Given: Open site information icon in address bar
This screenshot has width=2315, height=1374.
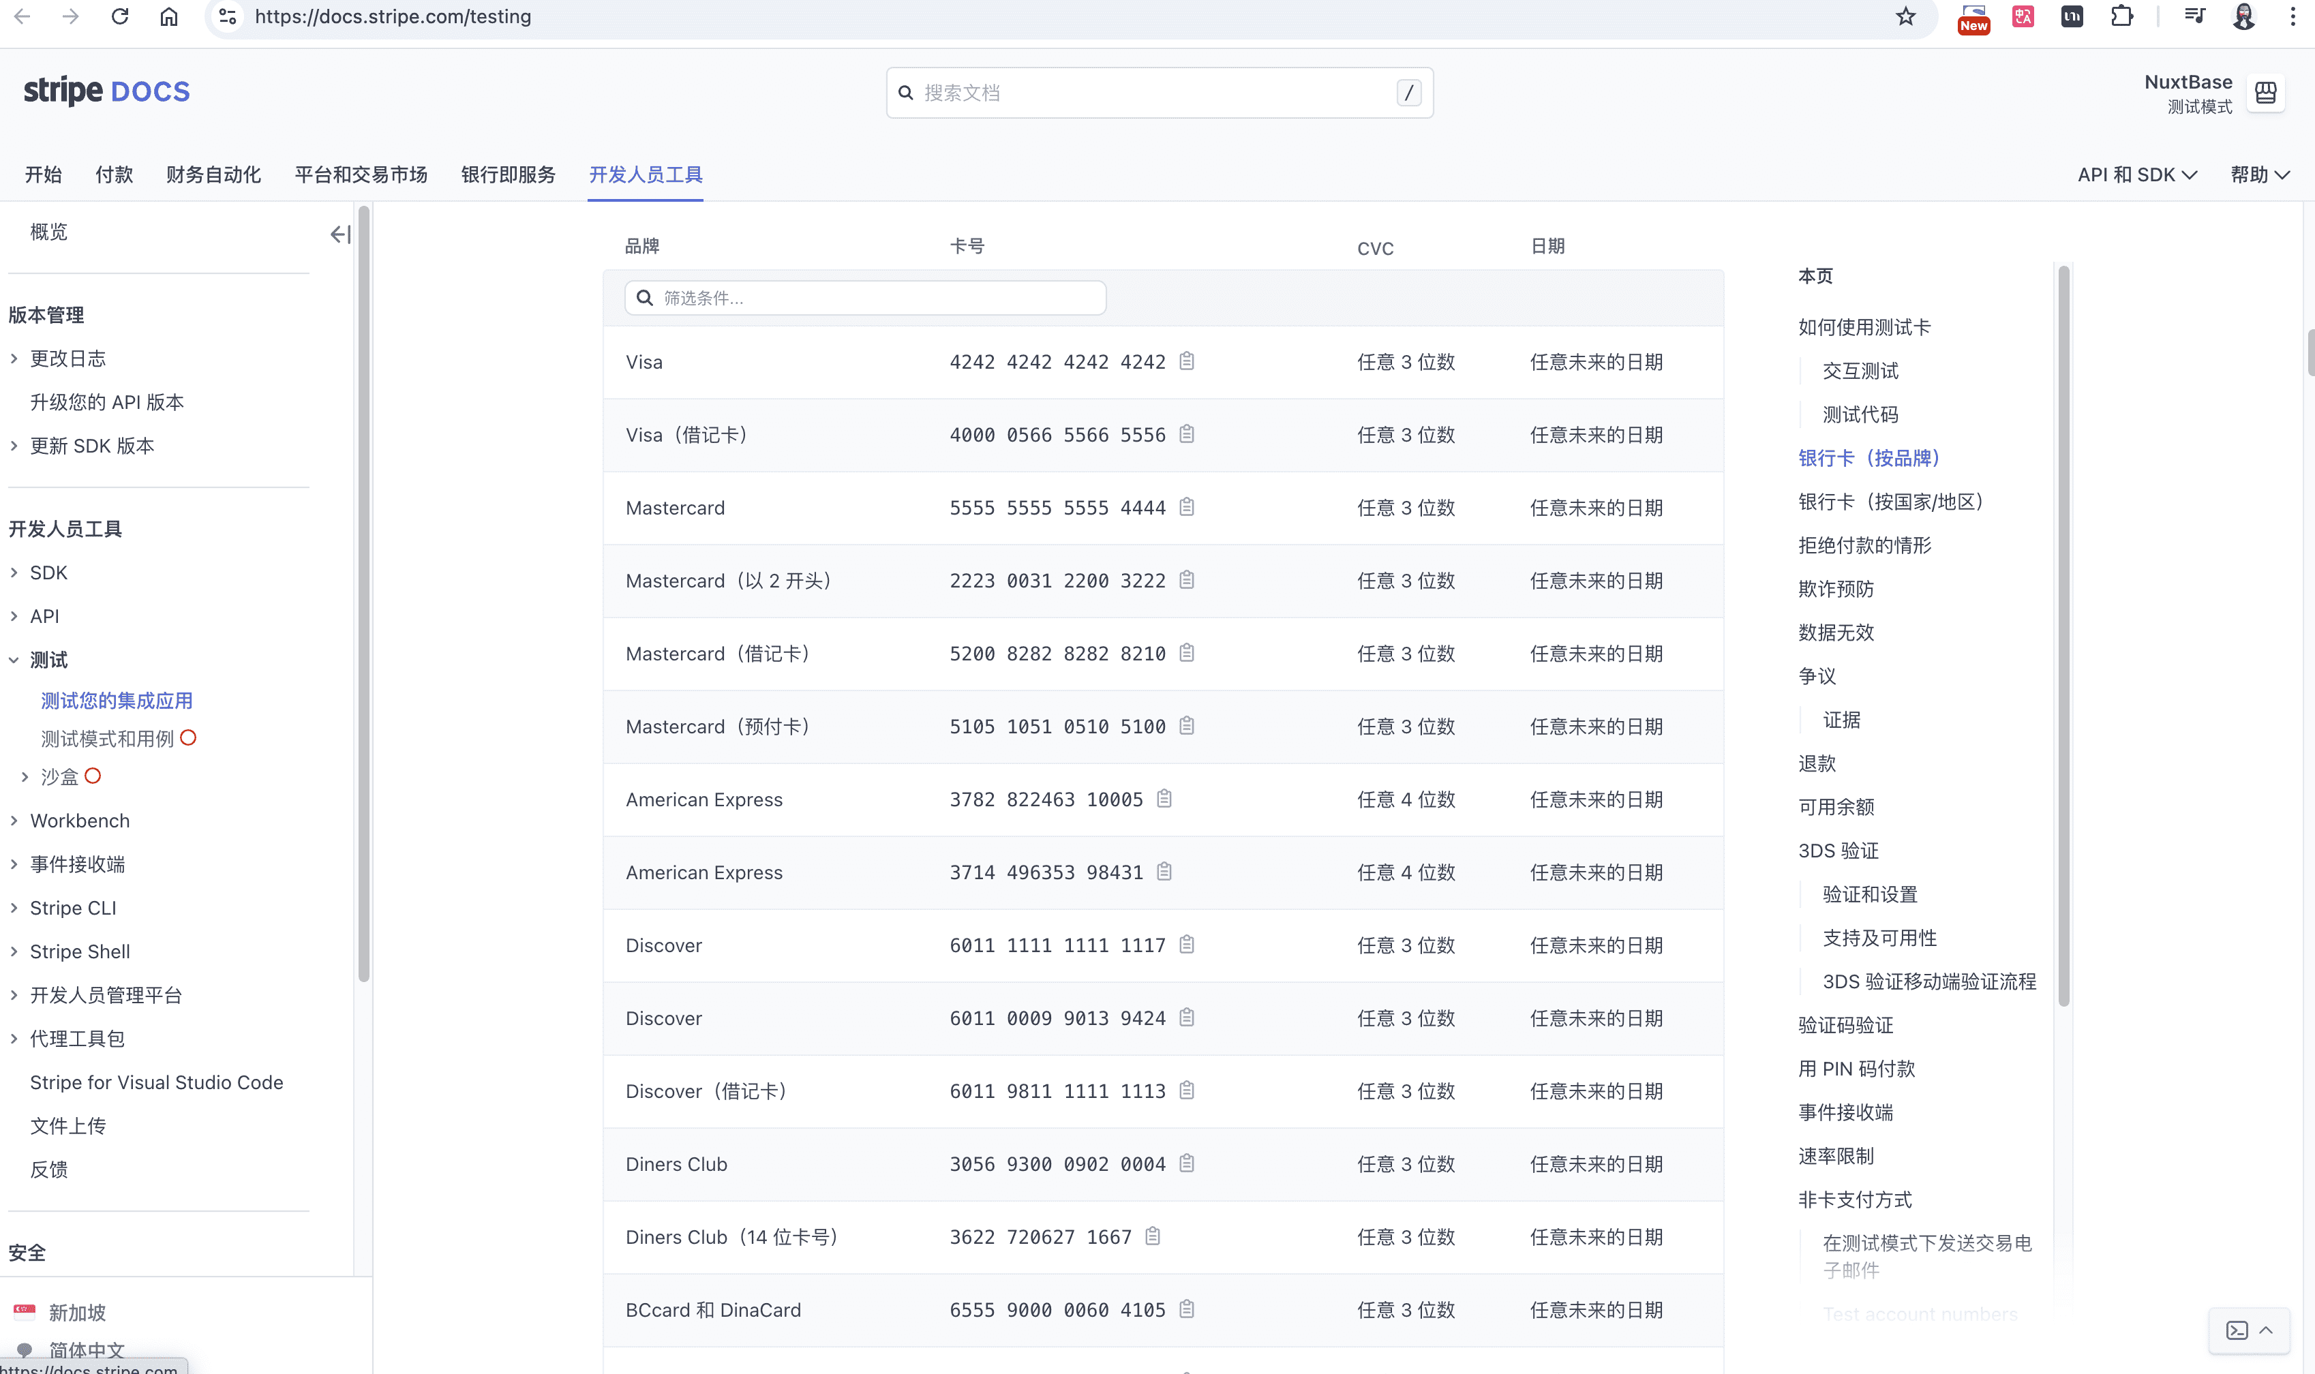Looking at the screenshot, I should [228, 16].
